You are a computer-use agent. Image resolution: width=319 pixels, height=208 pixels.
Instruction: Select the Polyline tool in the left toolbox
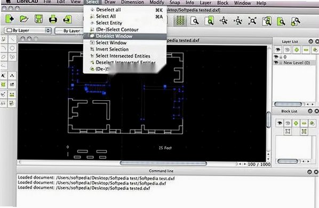click(x=4, y=65)
